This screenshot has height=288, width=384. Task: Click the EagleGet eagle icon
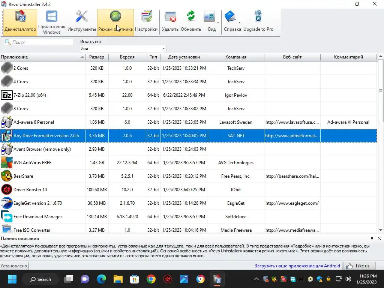(x=7, y=203)
